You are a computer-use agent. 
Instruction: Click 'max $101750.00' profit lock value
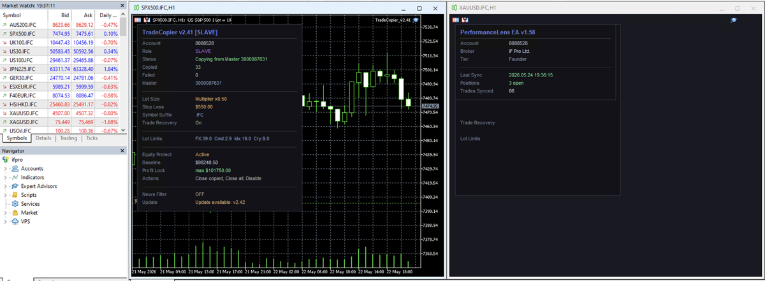(213, 171)
